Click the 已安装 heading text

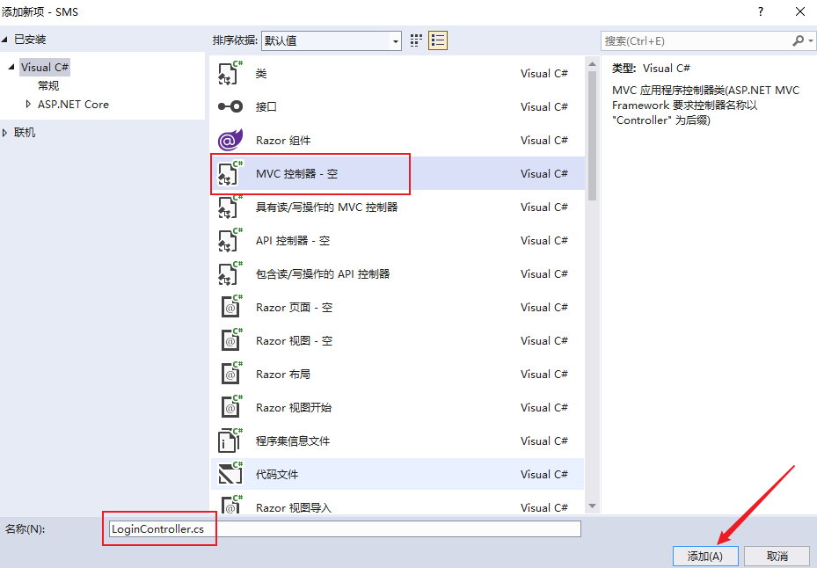[x=30, y=40]
